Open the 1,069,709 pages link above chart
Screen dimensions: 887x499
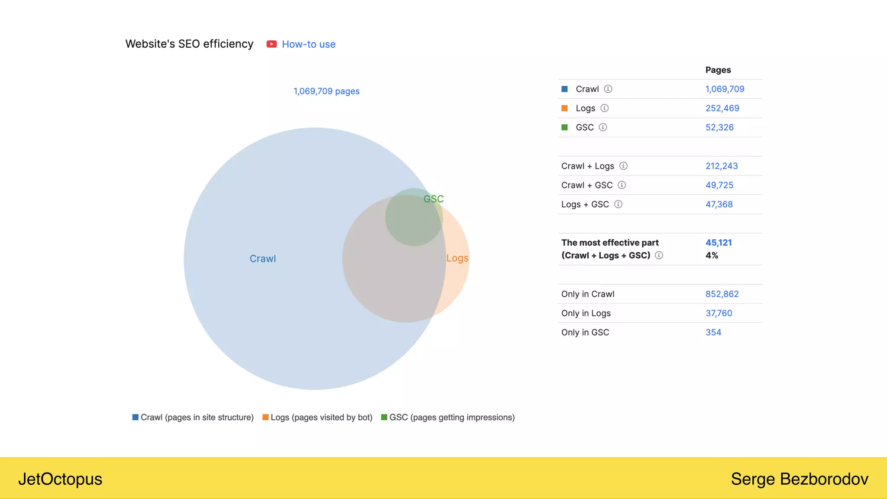327,91
